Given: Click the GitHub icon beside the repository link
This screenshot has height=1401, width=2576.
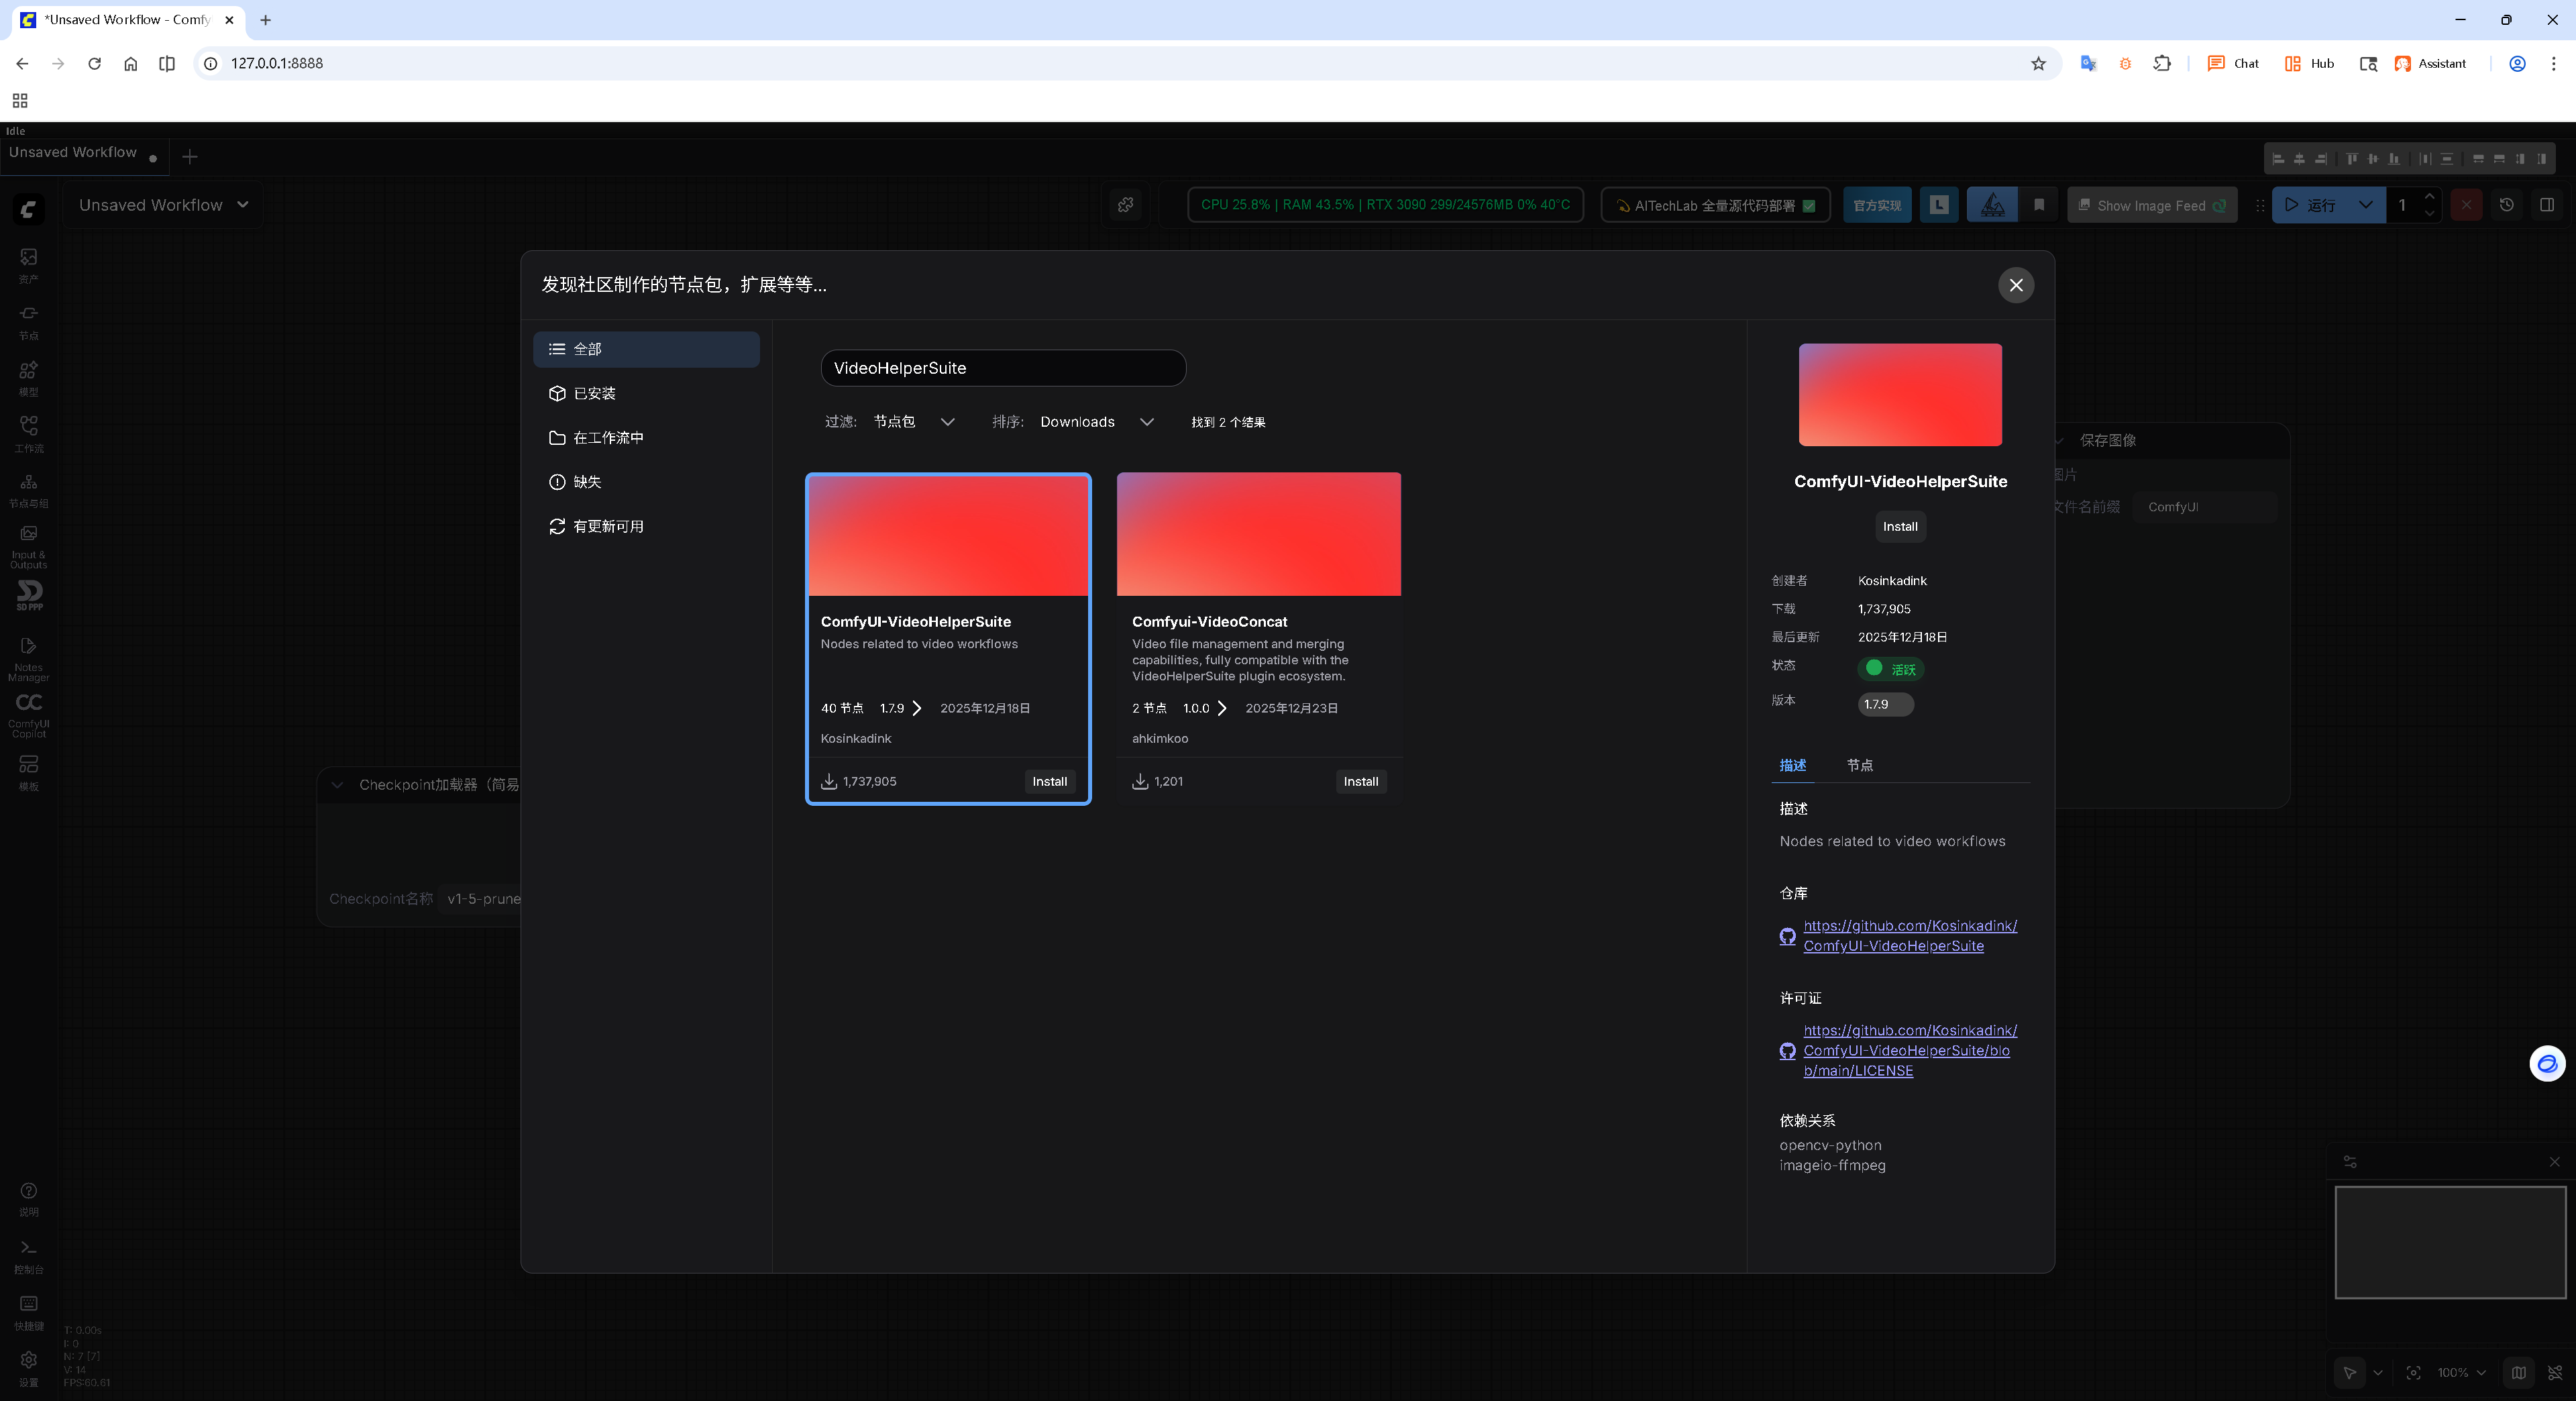Looking at the screenshot, I should [x=1787, y=937].
